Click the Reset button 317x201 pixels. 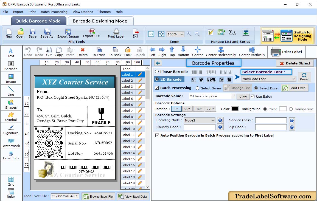pos(304,77)
